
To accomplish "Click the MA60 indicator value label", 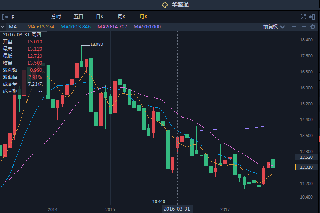I will click(x=147, y=27).
